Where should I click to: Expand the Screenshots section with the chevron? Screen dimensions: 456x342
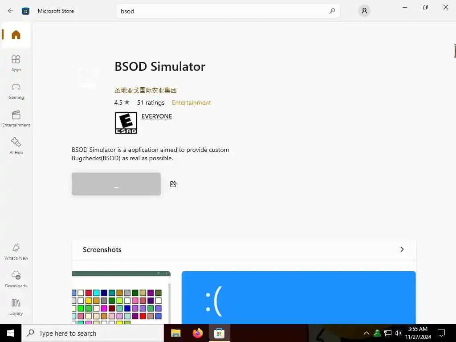tap(402, 249)
